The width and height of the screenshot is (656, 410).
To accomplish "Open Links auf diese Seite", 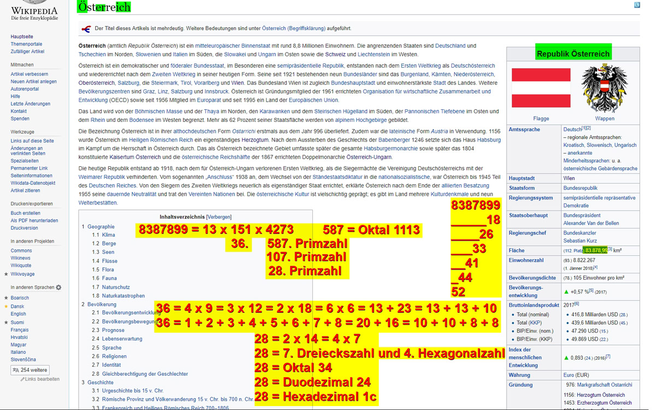I will (x=32, y=141).
